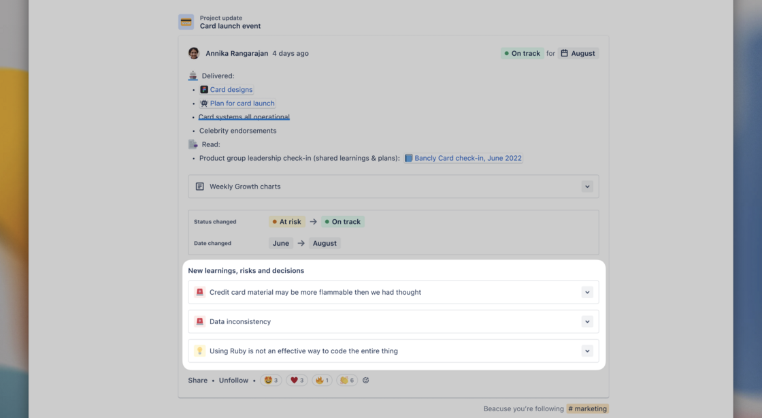Image resolution: width=762 pixels, height=418 pixels.
Task: Click the chart icon on Weekly Growth charts
Action: (x=199, y=186)
